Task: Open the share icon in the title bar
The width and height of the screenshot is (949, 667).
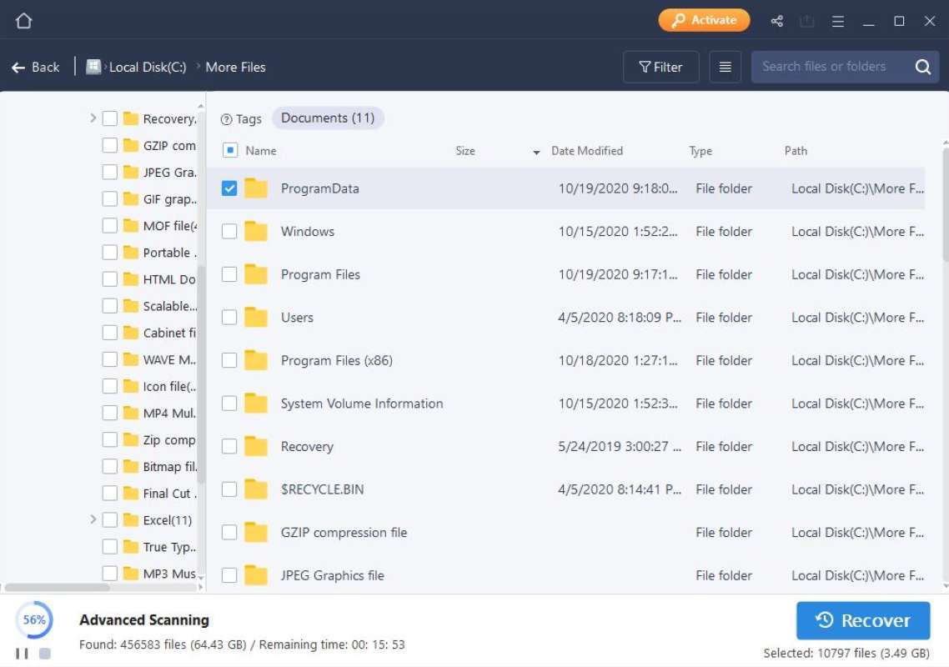Action: click(776, 21)
